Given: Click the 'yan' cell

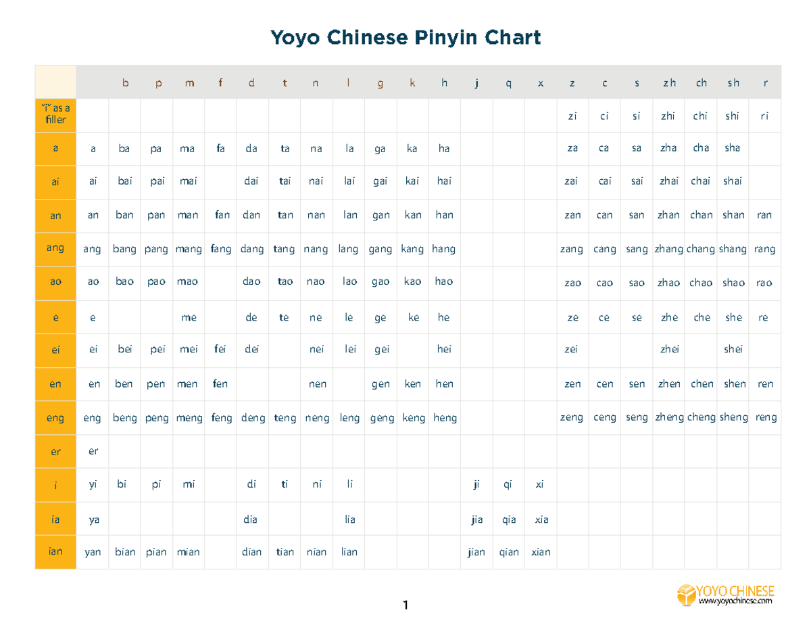Looking at the screenshot, I should [93, 553].
